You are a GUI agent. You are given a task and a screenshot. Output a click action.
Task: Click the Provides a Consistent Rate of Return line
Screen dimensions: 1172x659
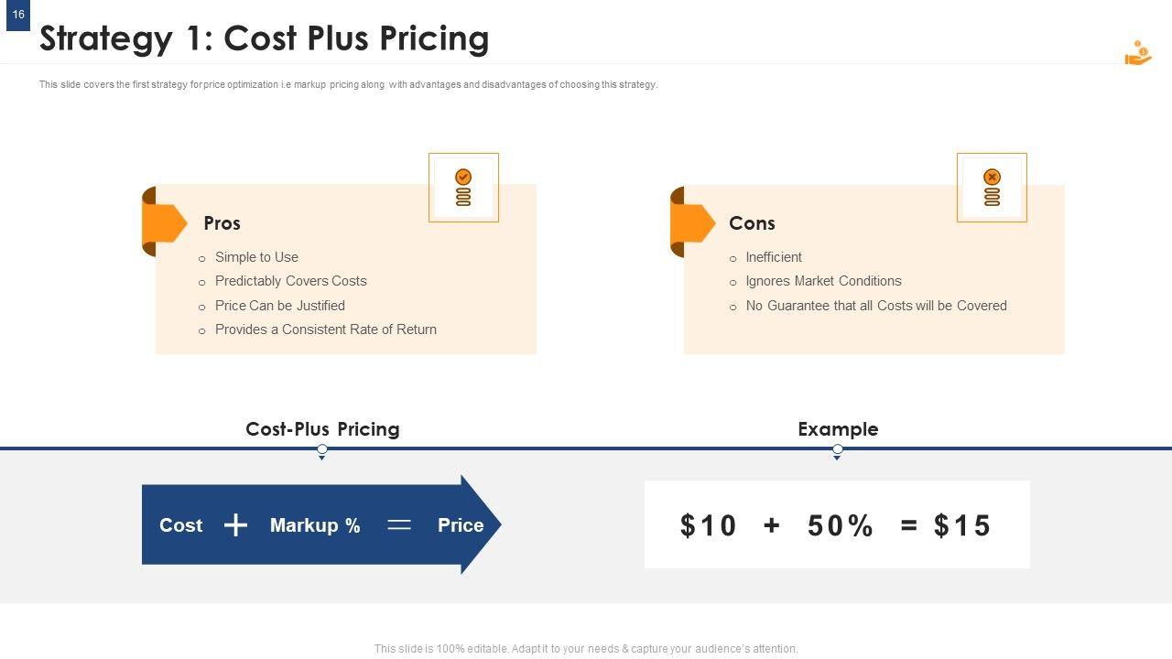pyautogui.click(x=325, y=329)
